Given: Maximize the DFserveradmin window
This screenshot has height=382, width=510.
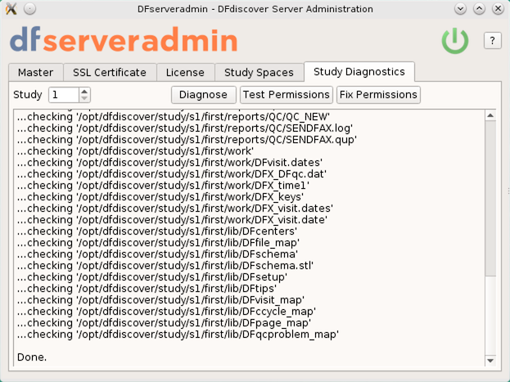Looking at the screenshot, I should pos(479,9).
